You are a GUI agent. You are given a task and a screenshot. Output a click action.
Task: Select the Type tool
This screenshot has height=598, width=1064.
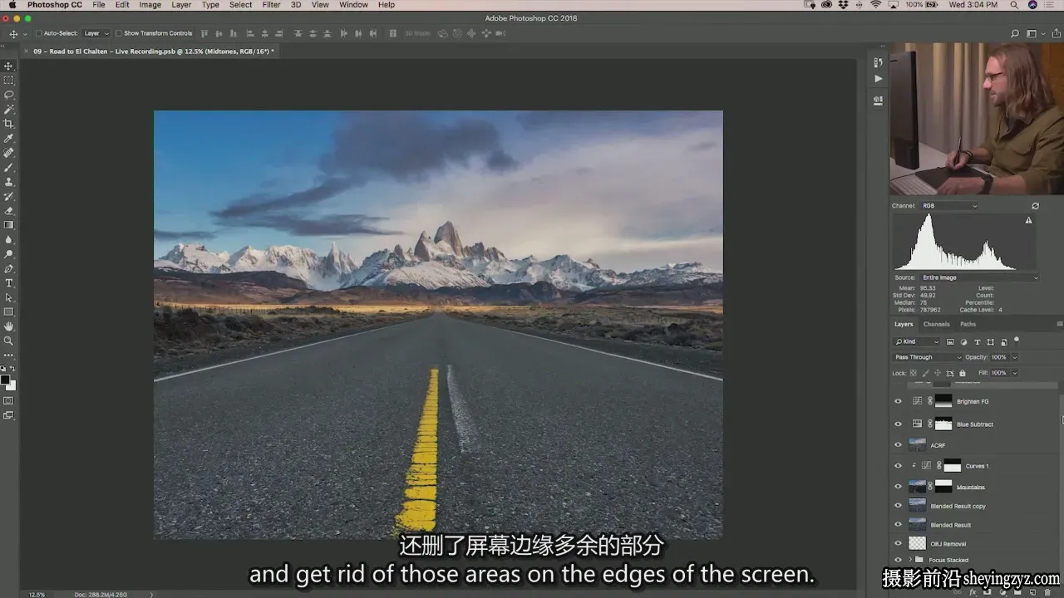pos(9,283)
